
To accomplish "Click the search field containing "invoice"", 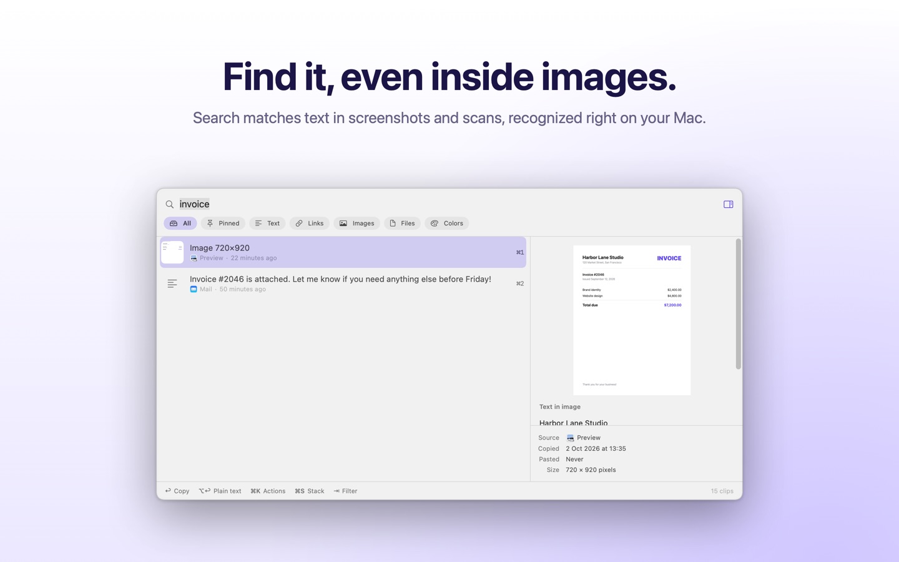I will 446,204.
